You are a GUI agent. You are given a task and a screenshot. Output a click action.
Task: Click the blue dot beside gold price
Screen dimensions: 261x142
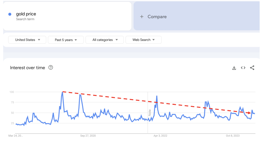tap(10, 14)
